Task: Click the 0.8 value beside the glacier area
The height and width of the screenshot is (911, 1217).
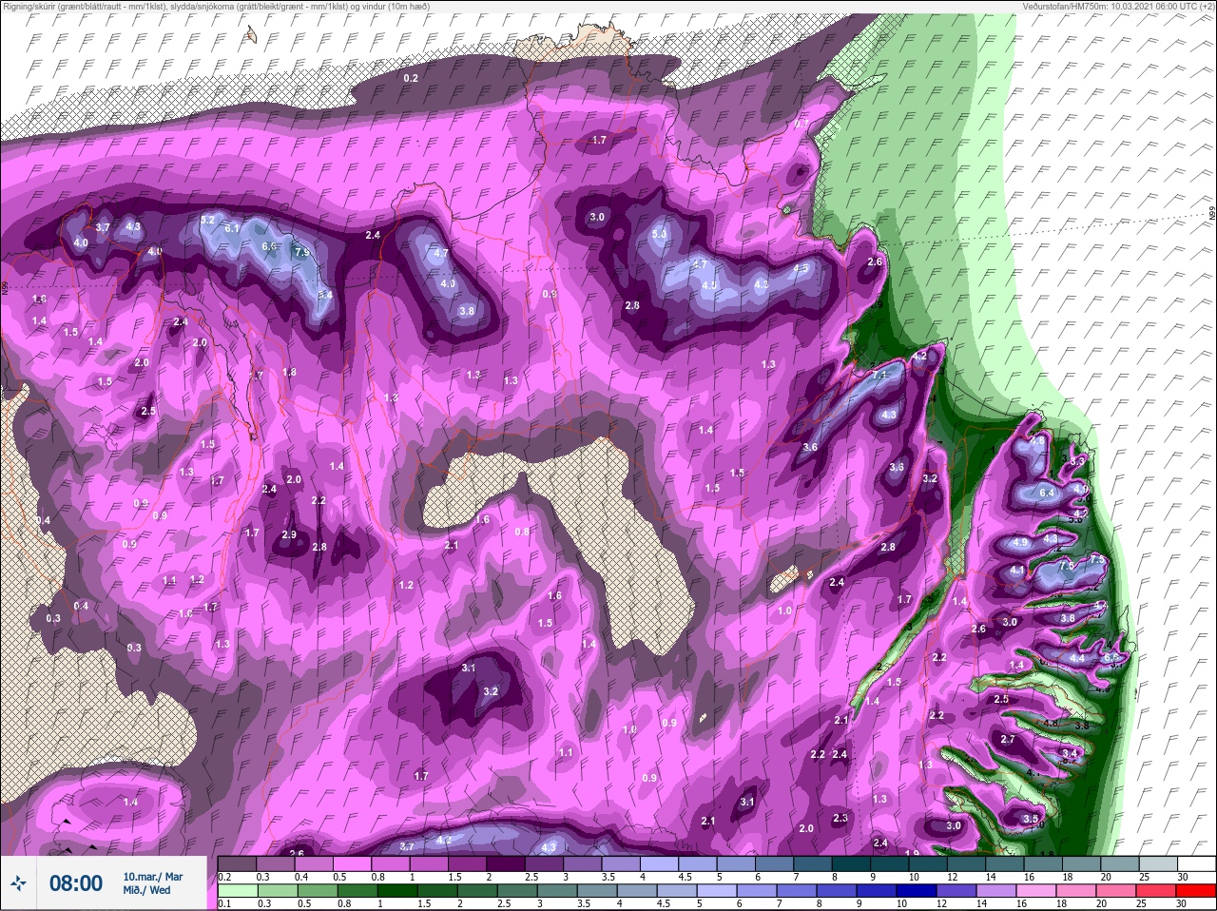Action: (x=522, y=532)
